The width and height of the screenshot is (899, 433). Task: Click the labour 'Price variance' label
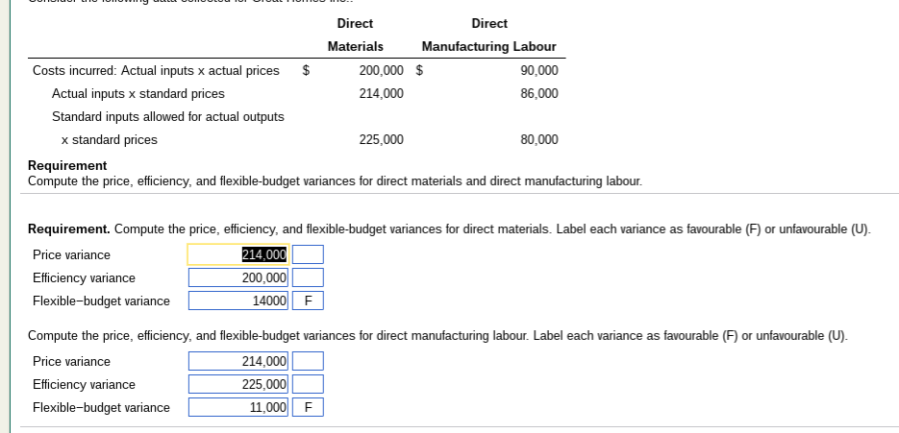[x=72, y=361]
